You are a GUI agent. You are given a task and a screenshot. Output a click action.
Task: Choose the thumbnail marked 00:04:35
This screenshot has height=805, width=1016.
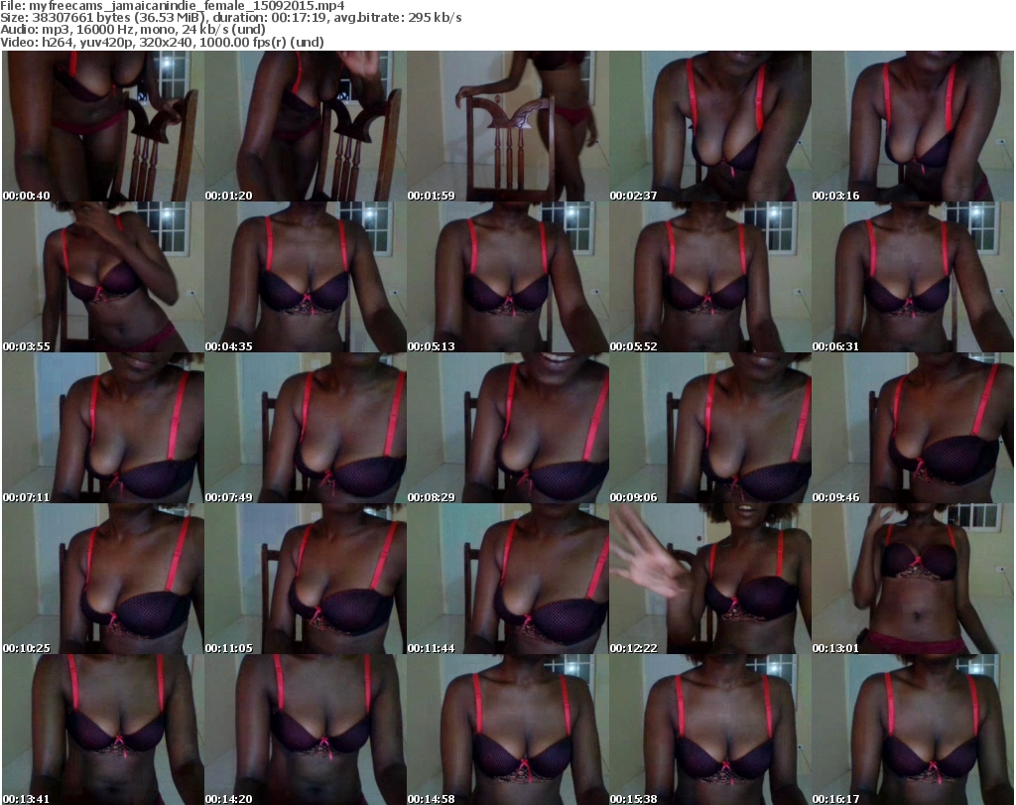306,277
